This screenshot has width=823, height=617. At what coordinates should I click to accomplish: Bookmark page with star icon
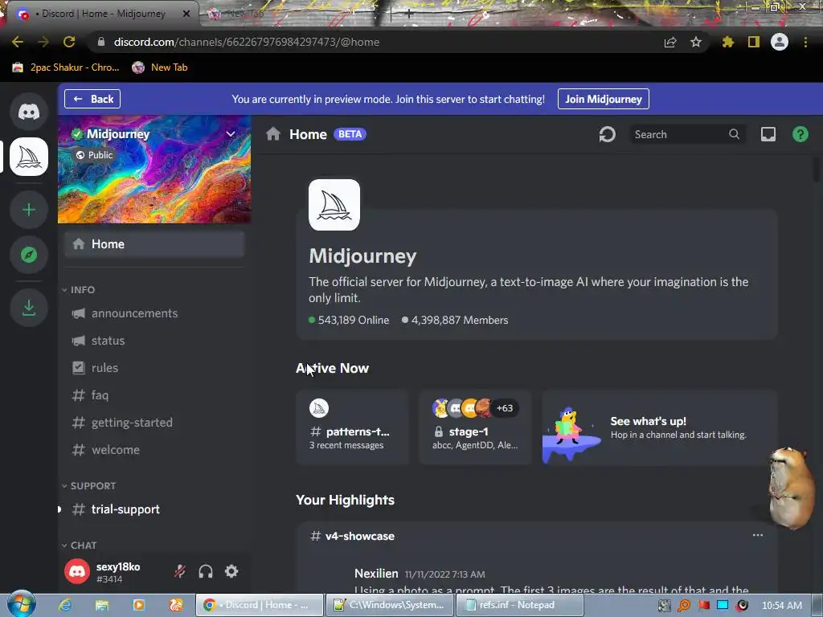pyautogui.click(x=696, y=42)
